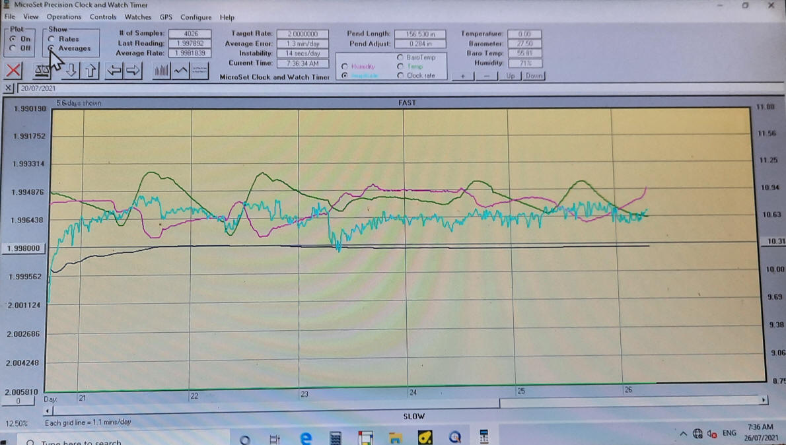The height and width of the screenshot is (445, 786).
Task: Select the dashed lines display icon
Action: coord(199,70)
